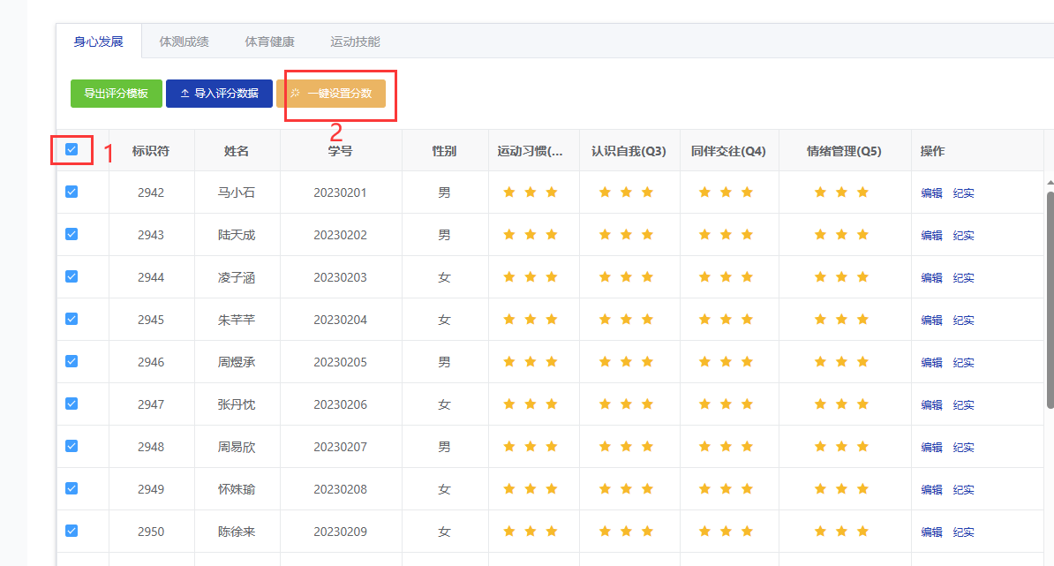The height and width of the screenshot is (566, 1054).
Task: Click 编辑 link for 朱芊芊
Action: [931, 320]
